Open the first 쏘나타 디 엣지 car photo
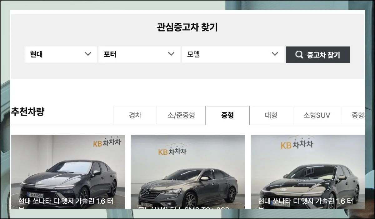This screenshot has height=219, width=375. pyautogui.click(x=68, y=172)
